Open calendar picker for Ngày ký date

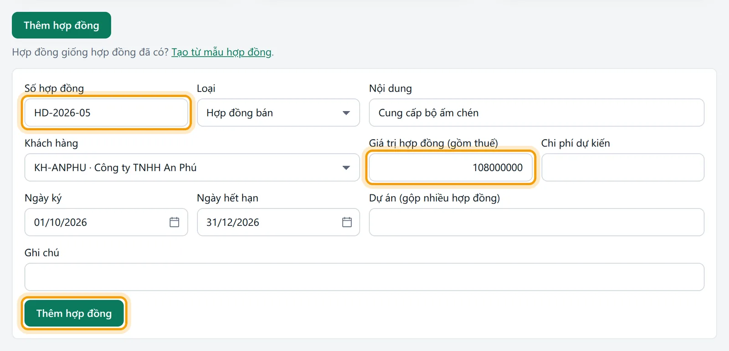174,222
